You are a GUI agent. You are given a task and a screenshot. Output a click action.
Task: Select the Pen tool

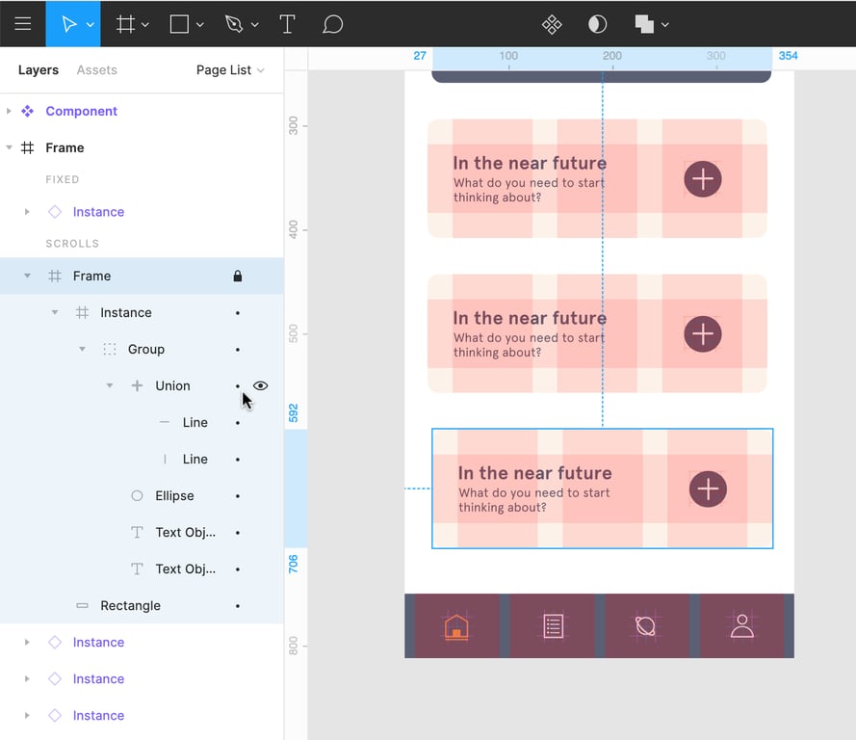[234, 24]
